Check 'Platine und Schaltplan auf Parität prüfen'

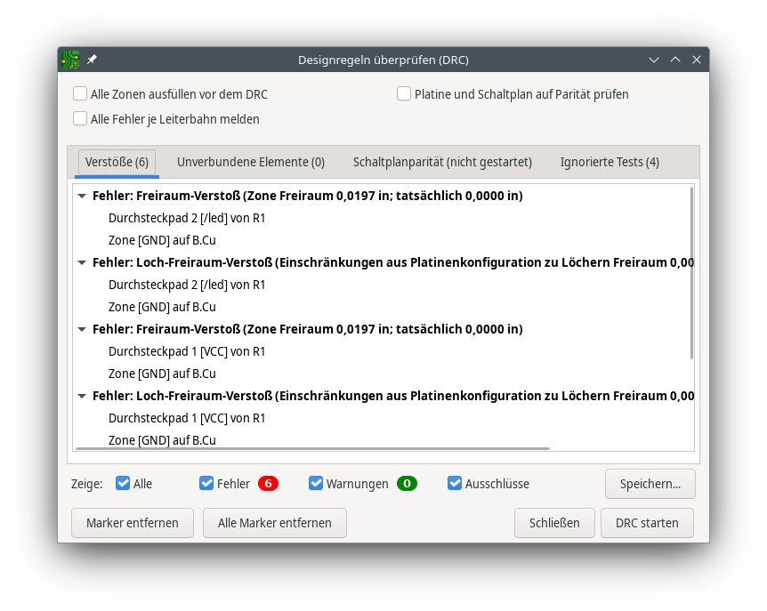coord(404,94)
